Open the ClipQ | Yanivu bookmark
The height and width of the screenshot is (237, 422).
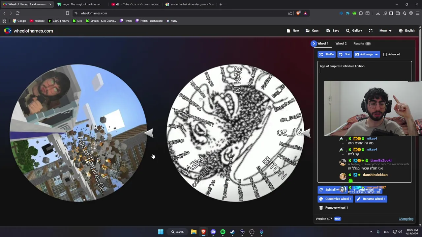click(58, 21)
